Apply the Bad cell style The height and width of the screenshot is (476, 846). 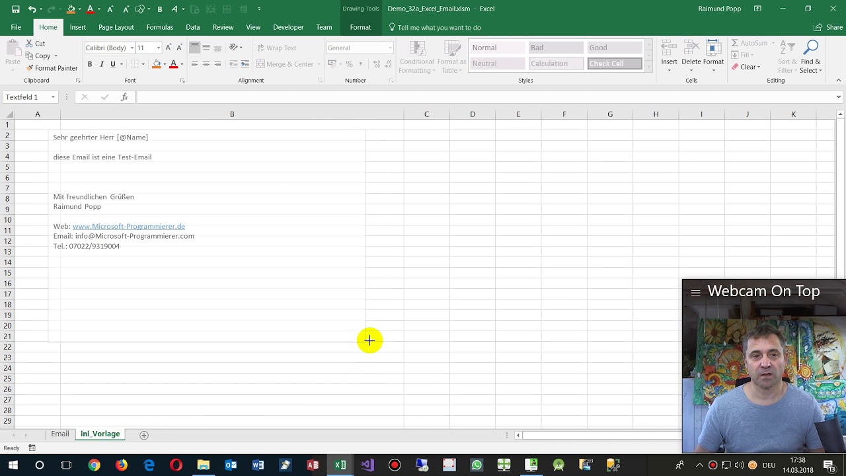(x=556, y=48)
